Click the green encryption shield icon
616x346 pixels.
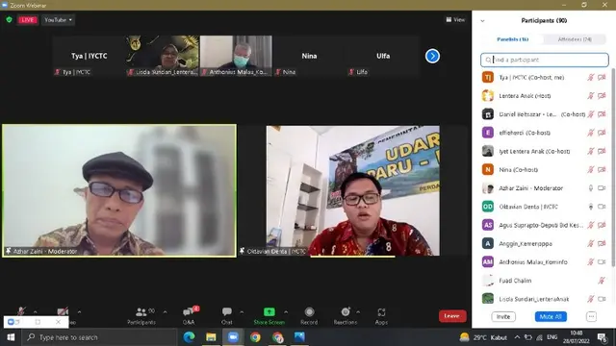[9, 19]
